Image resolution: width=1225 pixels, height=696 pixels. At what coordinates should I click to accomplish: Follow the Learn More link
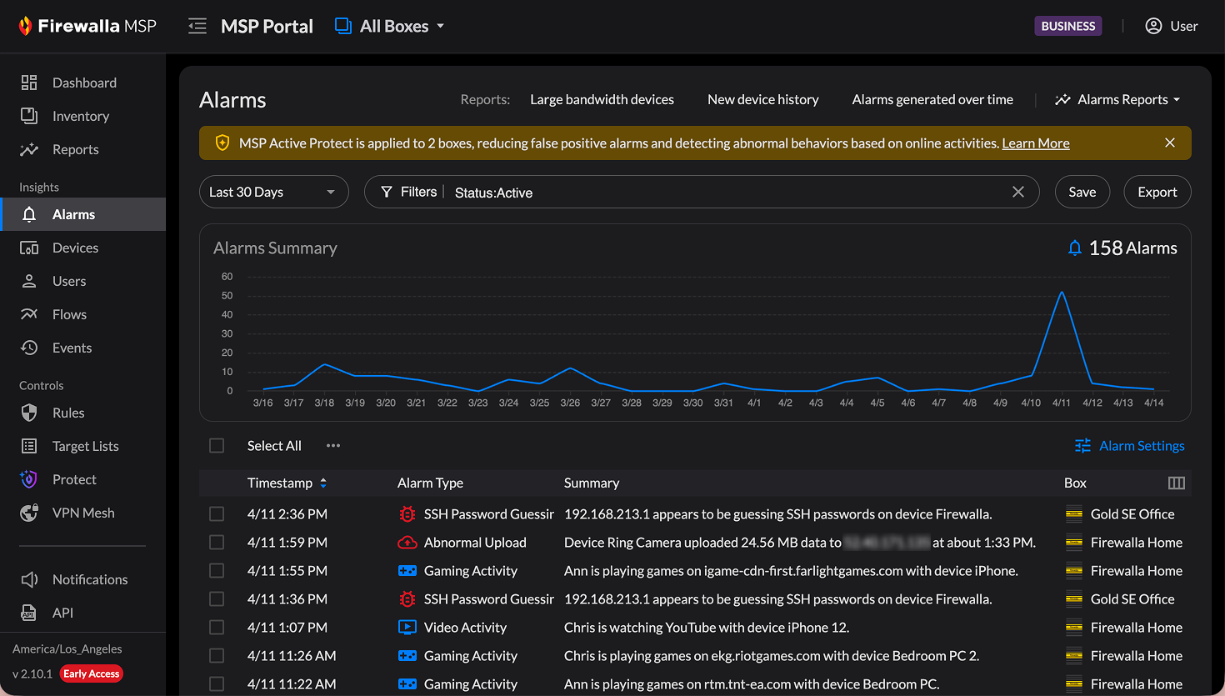click(x=1035, y=143)
